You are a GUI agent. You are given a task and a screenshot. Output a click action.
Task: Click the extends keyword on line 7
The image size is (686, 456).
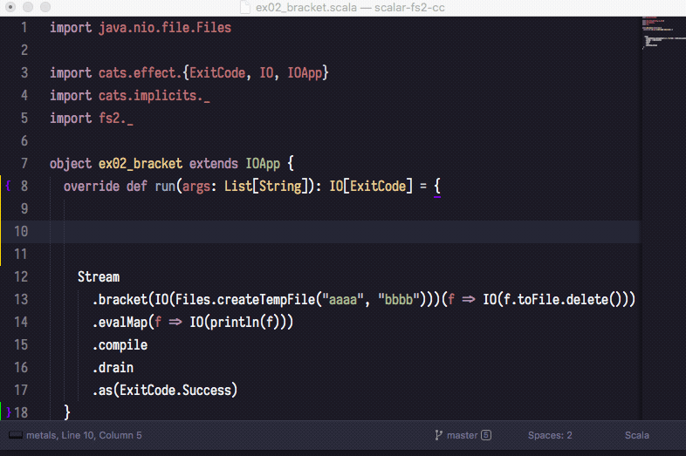tap(214, 164)
